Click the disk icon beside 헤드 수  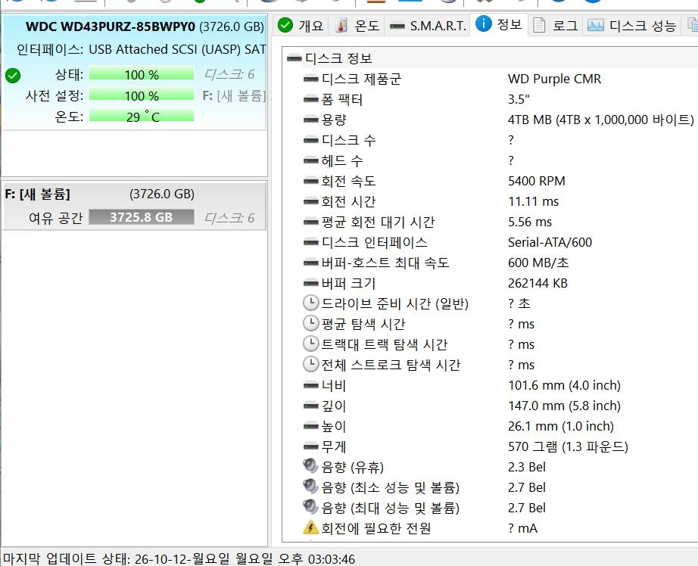310,161
